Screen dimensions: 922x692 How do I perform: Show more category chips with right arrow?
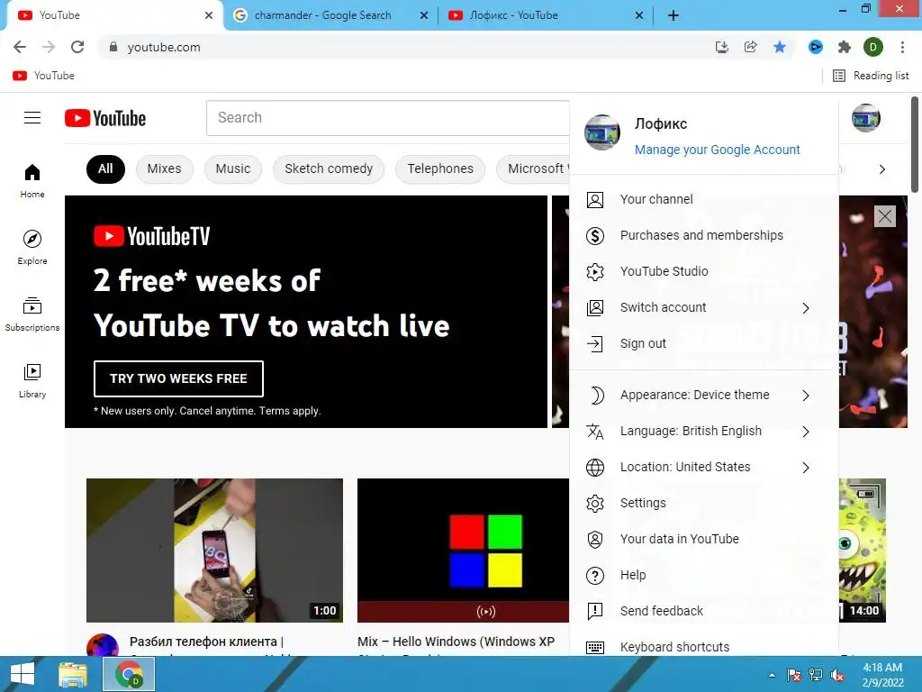(x=881, y=169)
